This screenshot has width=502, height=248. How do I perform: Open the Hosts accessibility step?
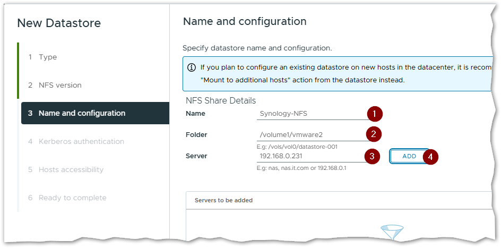[71, 169]
